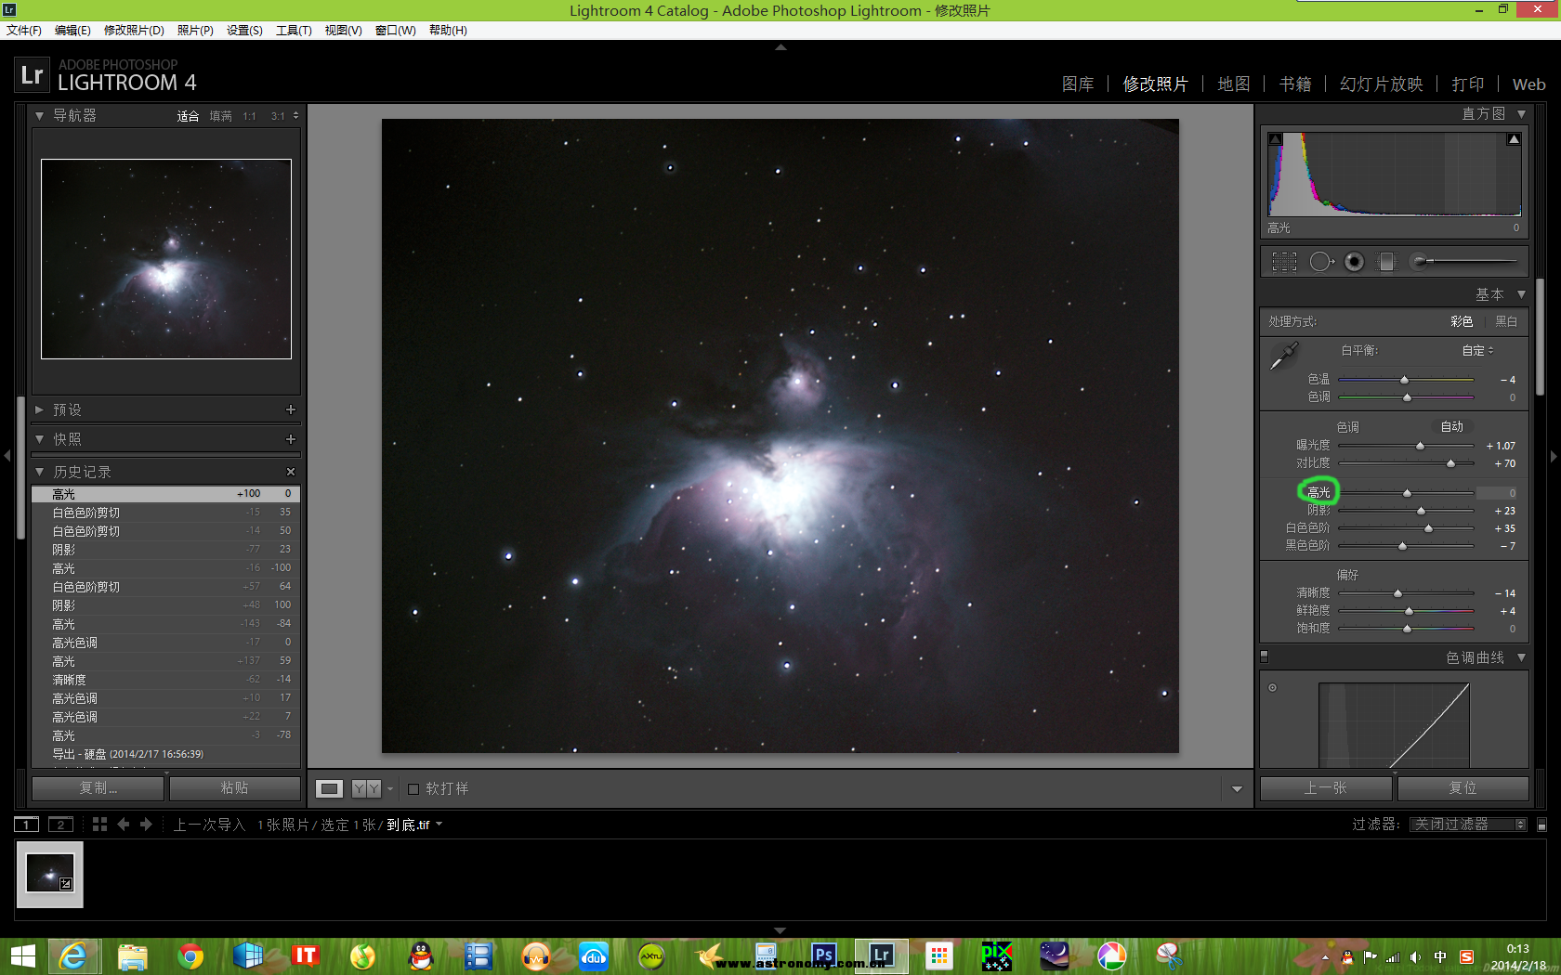Viewport: 1561px width, 975px height.
Task: Collapse the Basic (基本) panel
Action: point(1521,294)
